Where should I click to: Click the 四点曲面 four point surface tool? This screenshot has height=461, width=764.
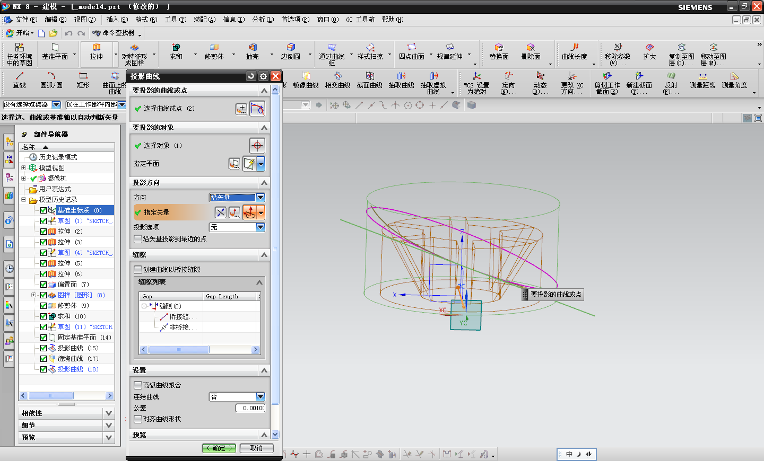(x=412, y=52)
